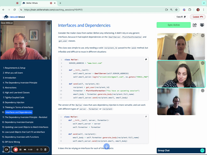This screenshot has height=155, width=207.
Task: Copy first Mailer code block
Action: click(x=146, y=59)
